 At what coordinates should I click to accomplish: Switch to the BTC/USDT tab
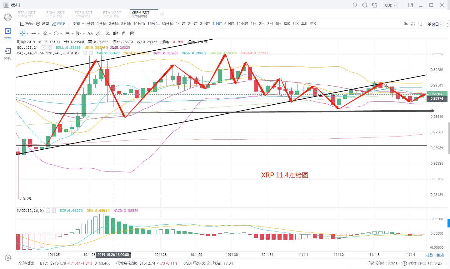[x=27, y=14]
